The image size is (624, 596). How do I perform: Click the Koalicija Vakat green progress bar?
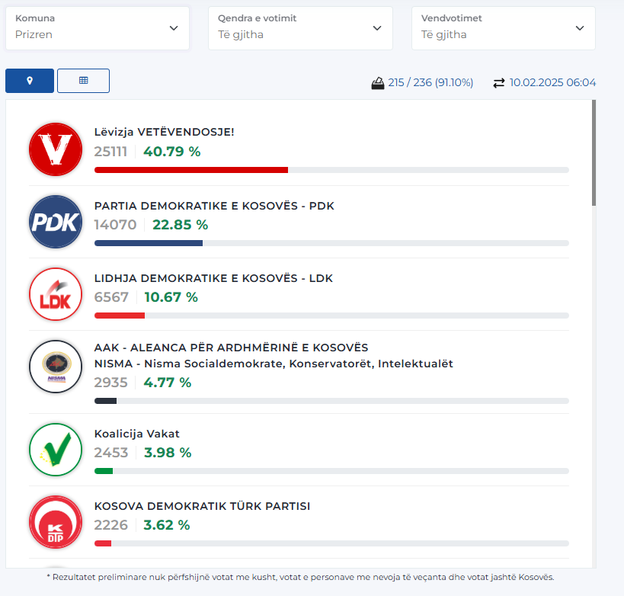pos(104,471)
